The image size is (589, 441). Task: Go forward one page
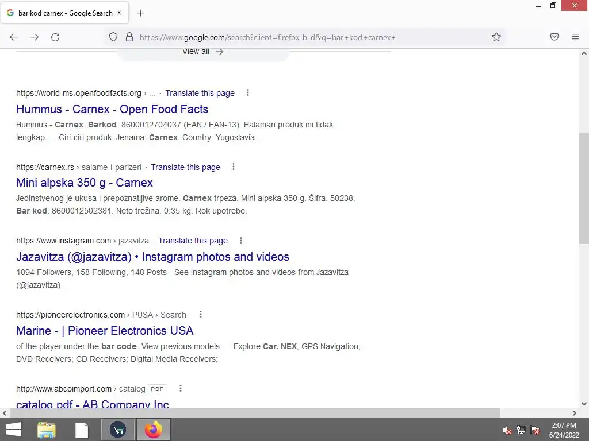[x=35, y=37]
